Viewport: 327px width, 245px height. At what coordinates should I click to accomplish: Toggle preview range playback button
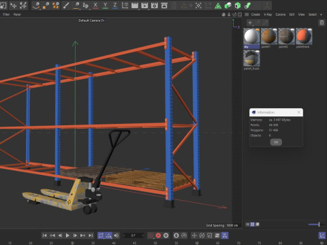pyautogui.click(x=109, y=235)
